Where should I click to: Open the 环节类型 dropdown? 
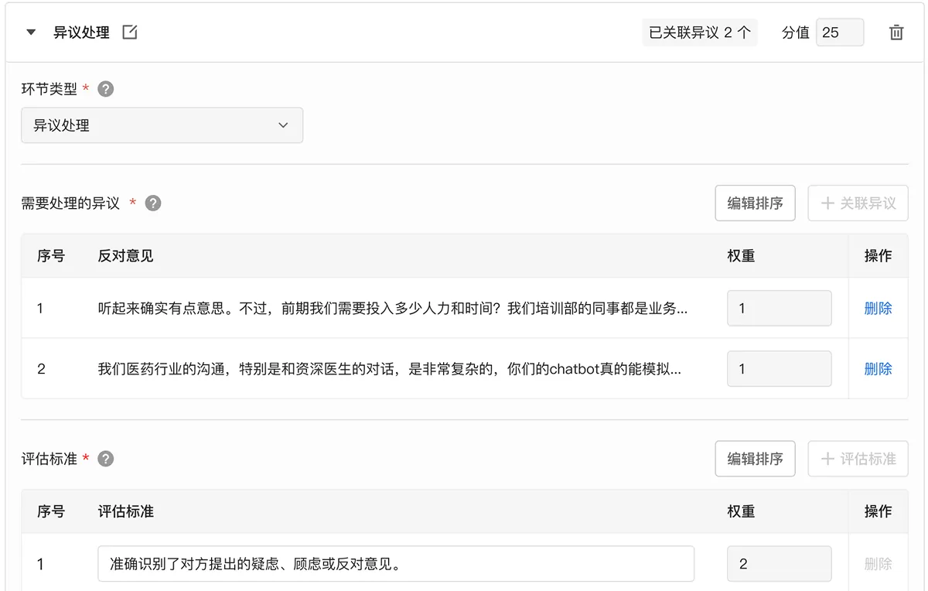[x=162, y=125]
